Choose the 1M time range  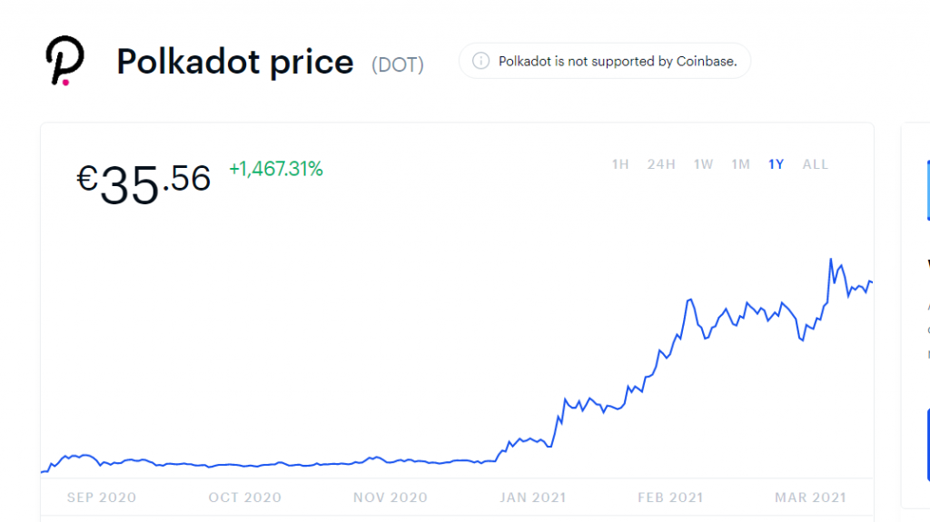coord(741,164)
